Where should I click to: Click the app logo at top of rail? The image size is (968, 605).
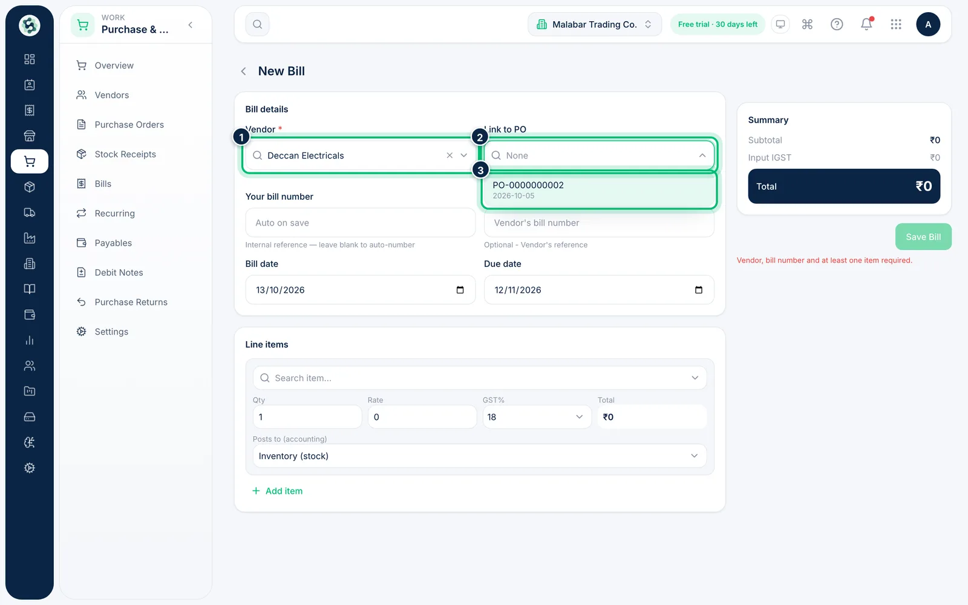pyautogui.click(x=29, y=25)
